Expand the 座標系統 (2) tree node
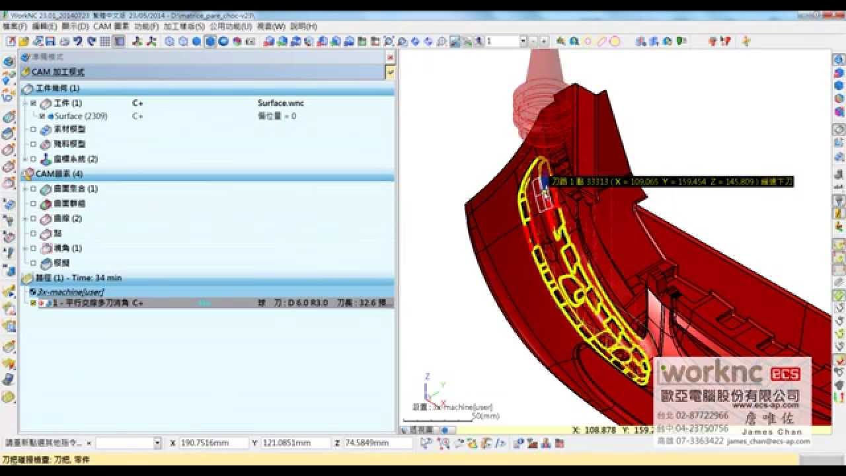 pos(25,159)
